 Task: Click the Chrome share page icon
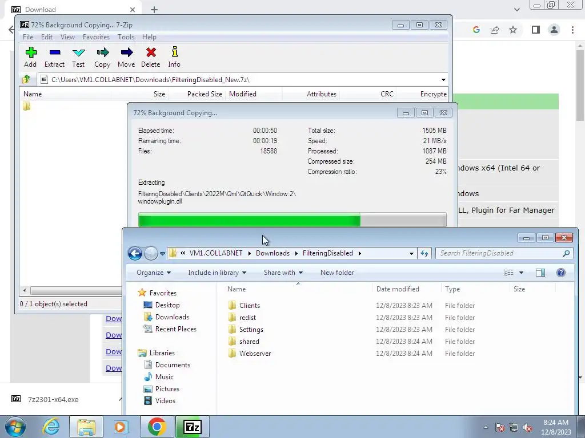tap(495, 30)
